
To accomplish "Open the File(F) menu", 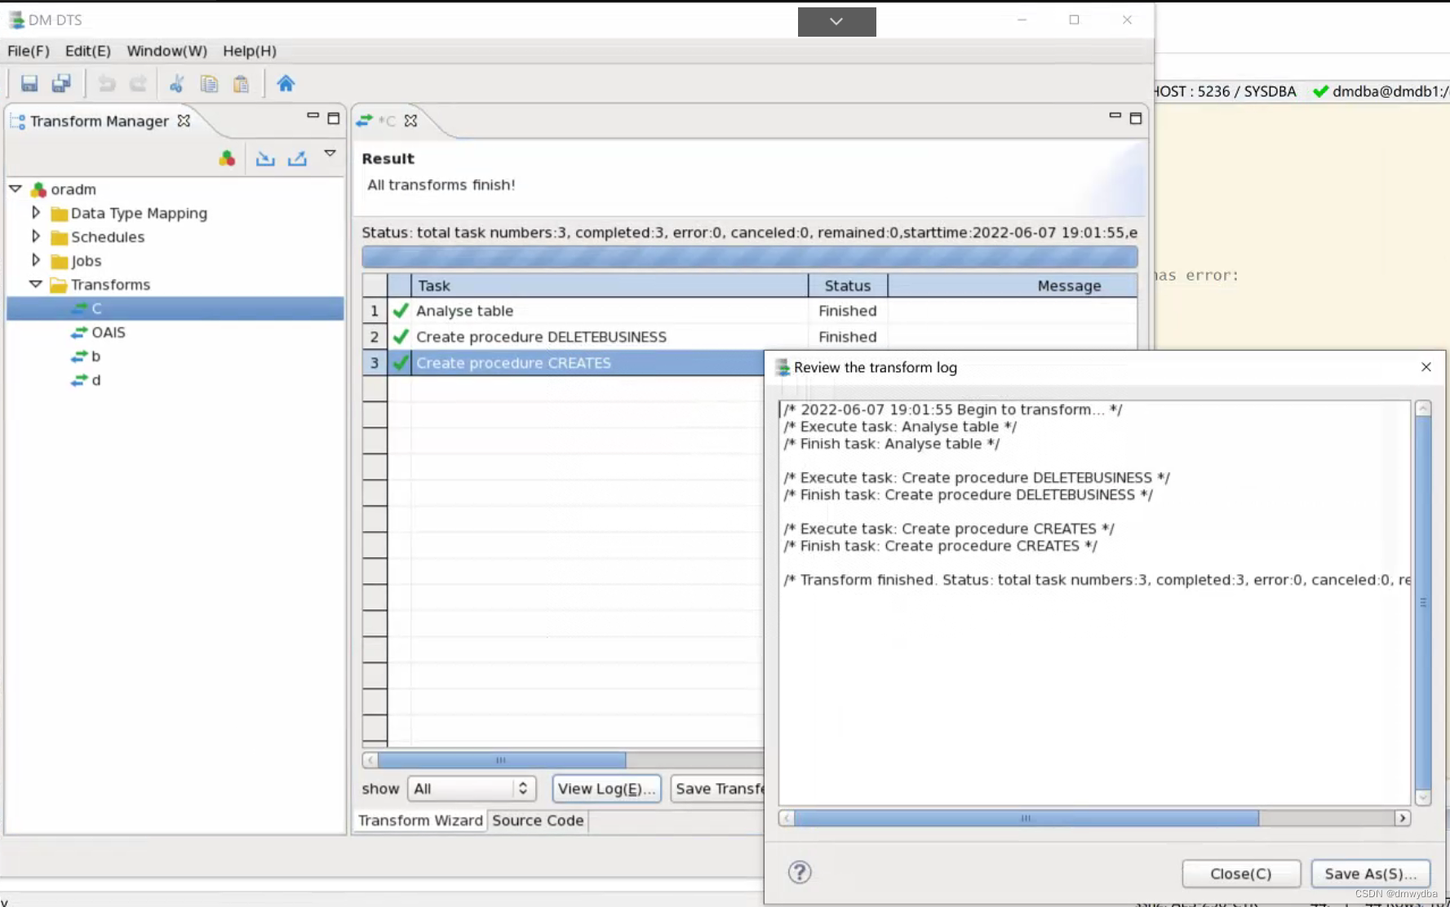I will tap(29, 51).
